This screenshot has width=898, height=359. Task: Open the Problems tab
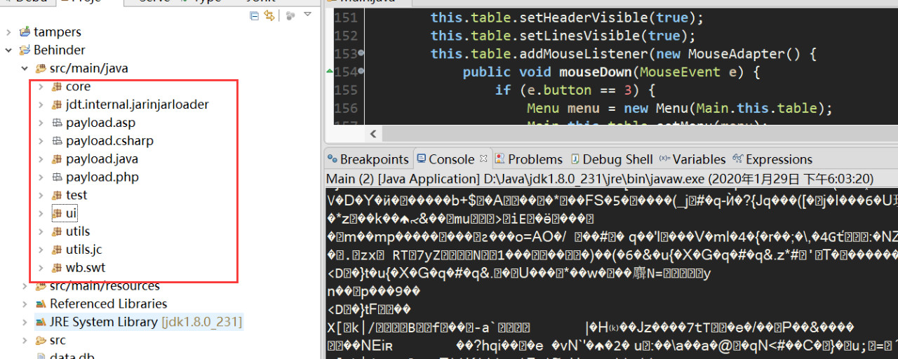(x=528, y=159)
